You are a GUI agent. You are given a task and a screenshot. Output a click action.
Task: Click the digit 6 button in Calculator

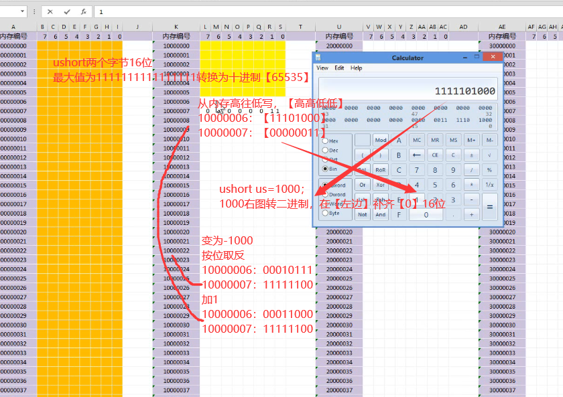coord(453,185)
